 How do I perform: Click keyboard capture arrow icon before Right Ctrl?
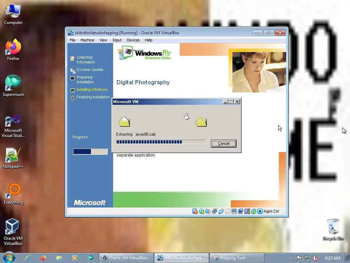260,211
